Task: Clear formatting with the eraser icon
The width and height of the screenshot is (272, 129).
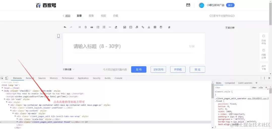Action: tap(116, 27)
